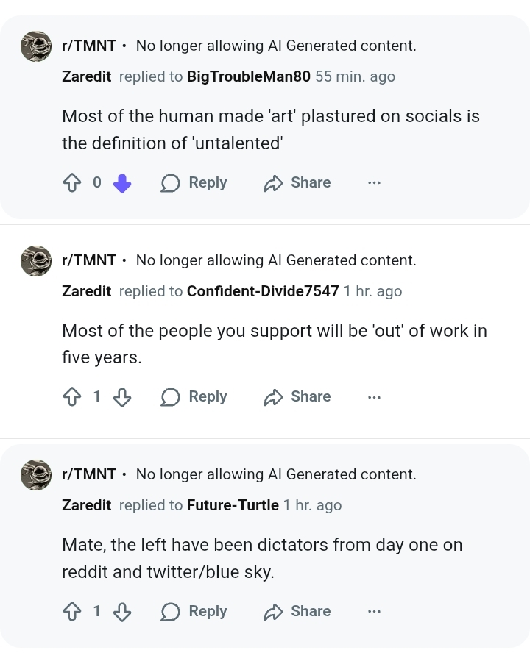Expand the three-dot menu on the third comment
Viewport: 530px width, 653px height.
click(374, 611)
